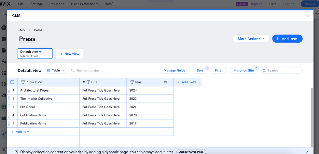Click in the Search field
319x154 pixels.
(282, 71)
